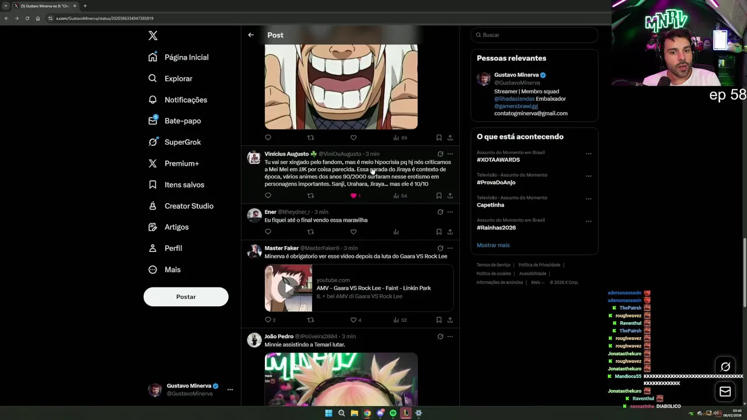Open Termos de Serviço footer link
This screenshot has height=420, width=747.
coord(493,265)
